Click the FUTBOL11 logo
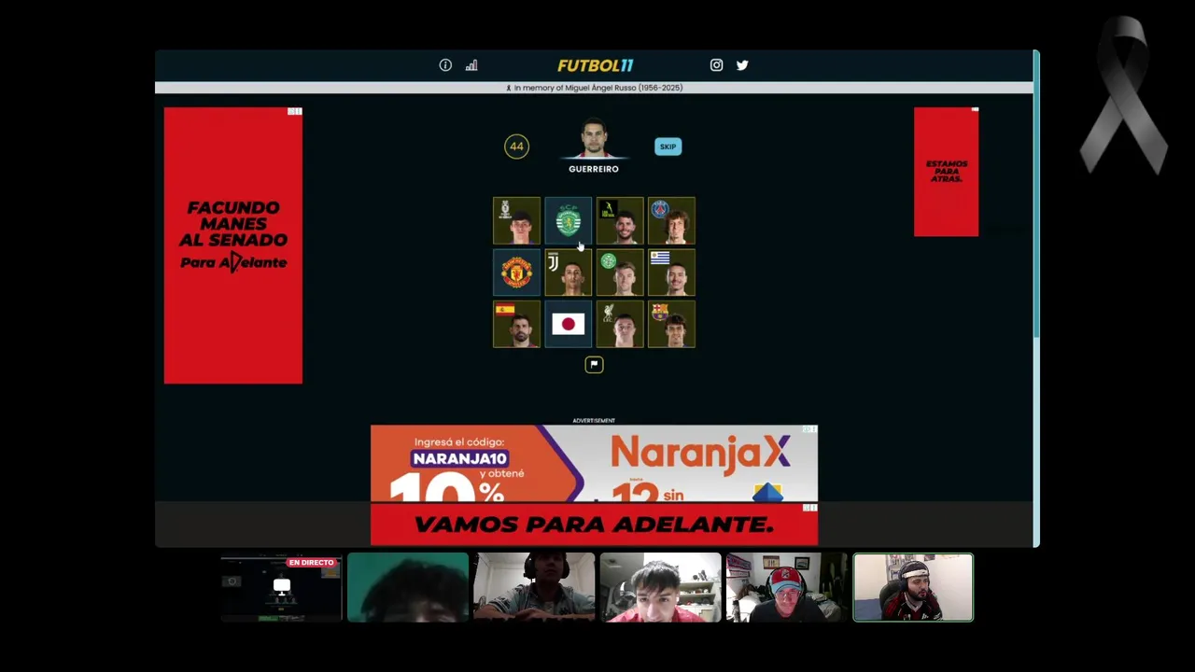 click(595, 65)
